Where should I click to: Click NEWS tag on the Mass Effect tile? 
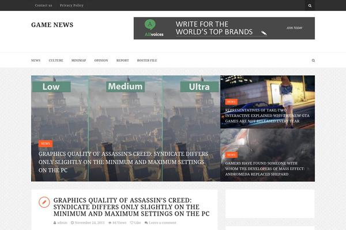[231, 155]
